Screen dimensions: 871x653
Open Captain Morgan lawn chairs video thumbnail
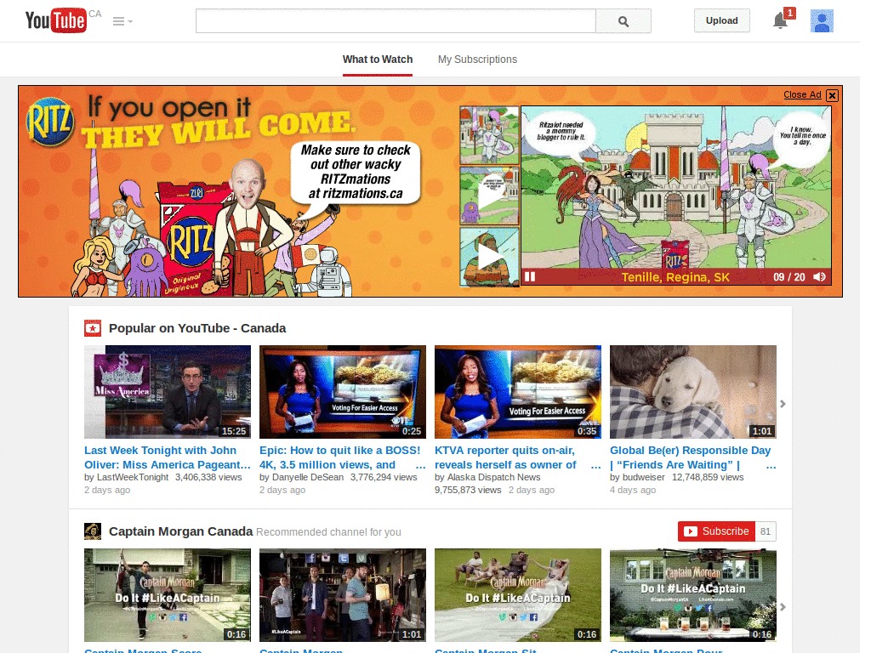coord(518,595)
